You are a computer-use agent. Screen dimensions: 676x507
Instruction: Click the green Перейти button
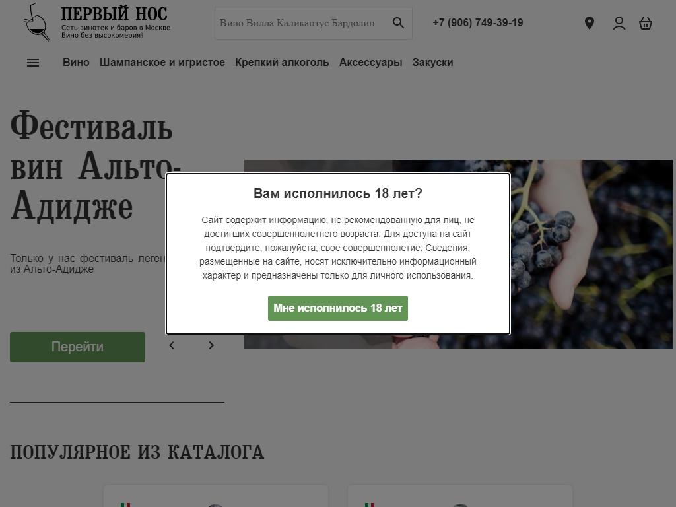tap(78, 347)
